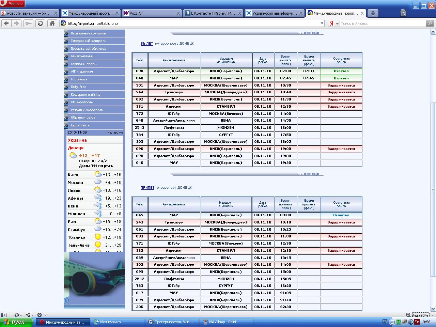Open the МАУ.bmp - Paint taskbar button
436x327 pixels.
tap(227, 322)
